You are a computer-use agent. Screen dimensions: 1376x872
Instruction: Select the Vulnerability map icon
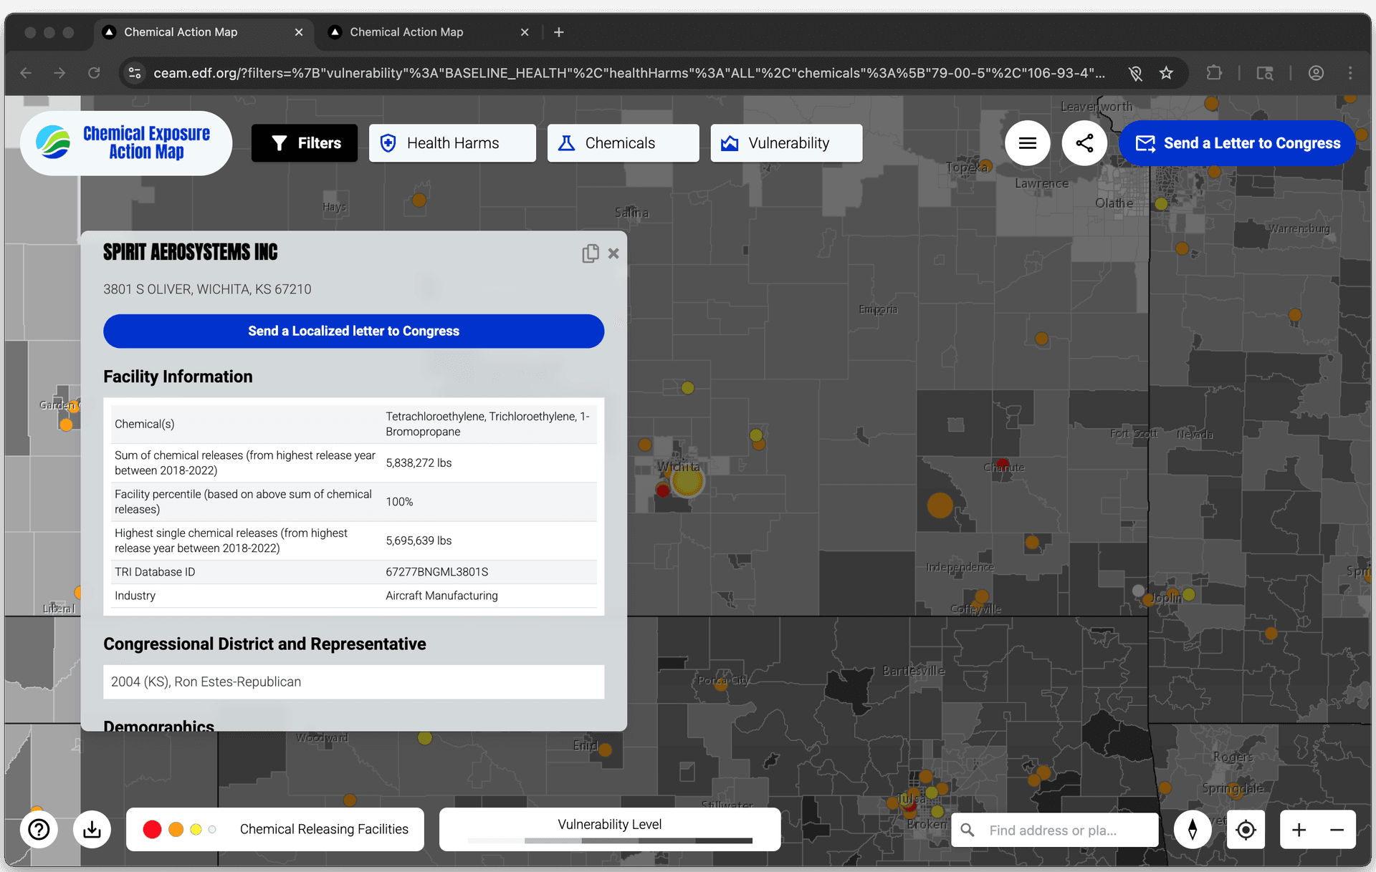[x=730, y=142]
